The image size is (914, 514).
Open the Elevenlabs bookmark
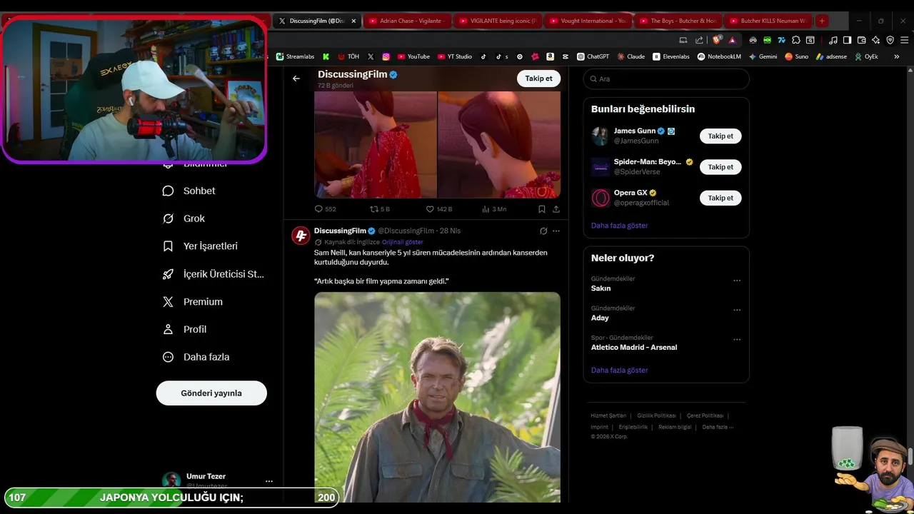(x=671, y=56)
